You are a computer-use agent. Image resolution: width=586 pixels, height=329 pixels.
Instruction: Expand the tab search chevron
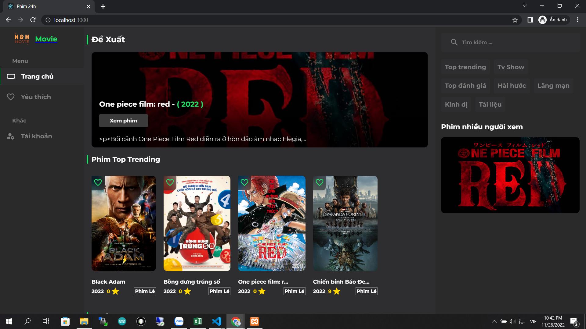point(525,6)
